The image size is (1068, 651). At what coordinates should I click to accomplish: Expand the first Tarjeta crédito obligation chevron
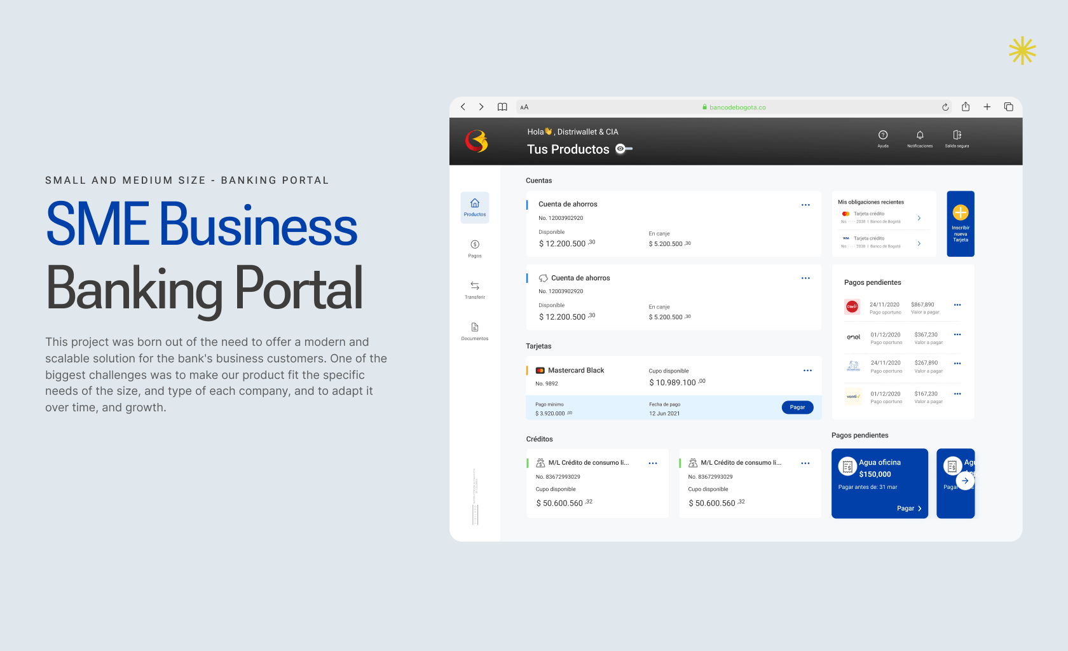click(919, 218)
